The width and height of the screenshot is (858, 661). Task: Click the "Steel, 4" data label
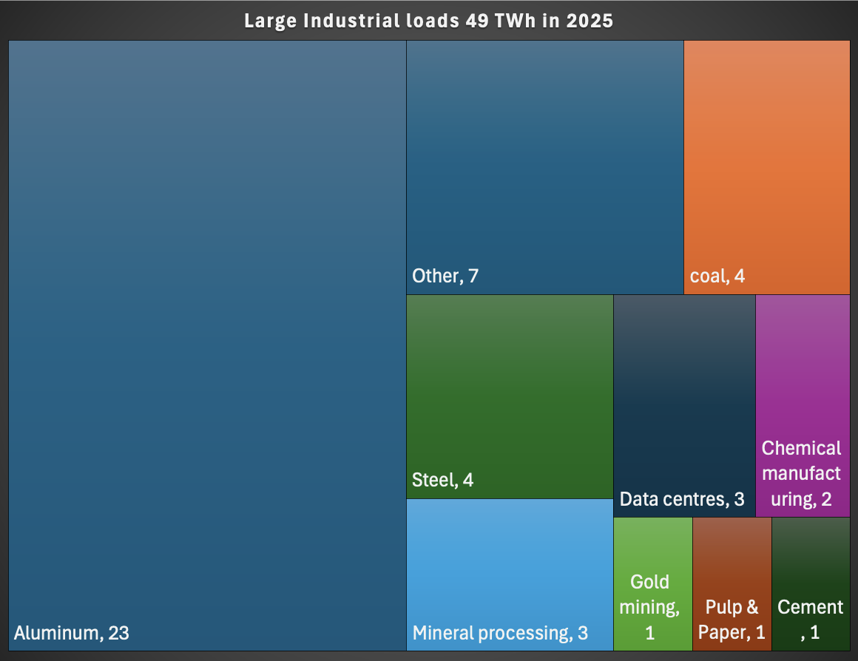[x=443, y=481]
